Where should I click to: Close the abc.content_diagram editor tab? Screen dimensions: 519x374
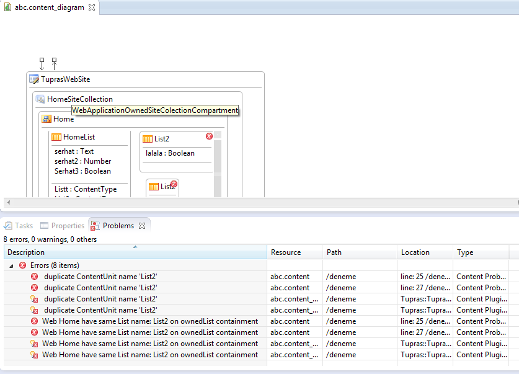91,7
